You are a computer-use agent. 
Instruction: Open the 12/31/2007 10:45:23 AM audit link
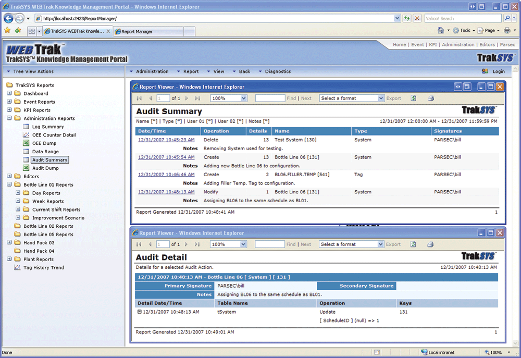click(166, 140)
